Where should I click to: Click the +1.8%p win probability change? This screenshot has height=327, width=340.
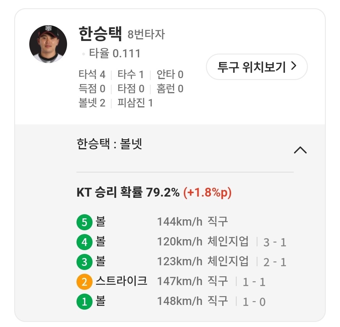tap(207, 192)
